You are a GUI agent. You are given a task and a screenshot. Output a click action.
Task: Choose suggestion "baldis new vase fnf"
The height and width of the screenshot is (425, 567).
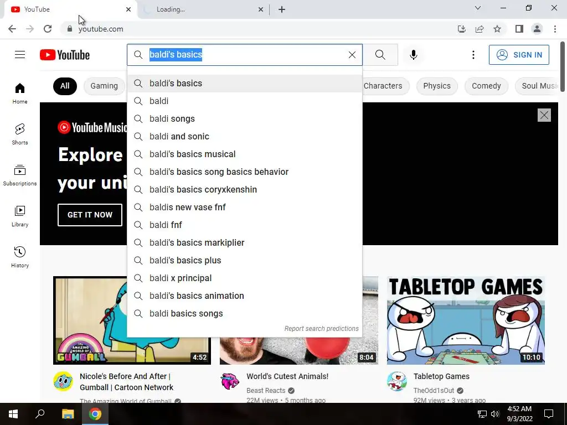click(245, 208)
